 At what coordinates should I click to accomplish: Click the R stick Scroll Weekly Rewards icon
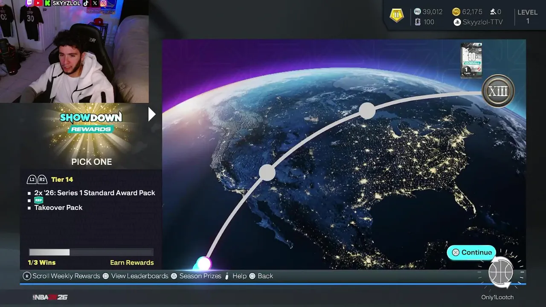click(x=27, y=276)
